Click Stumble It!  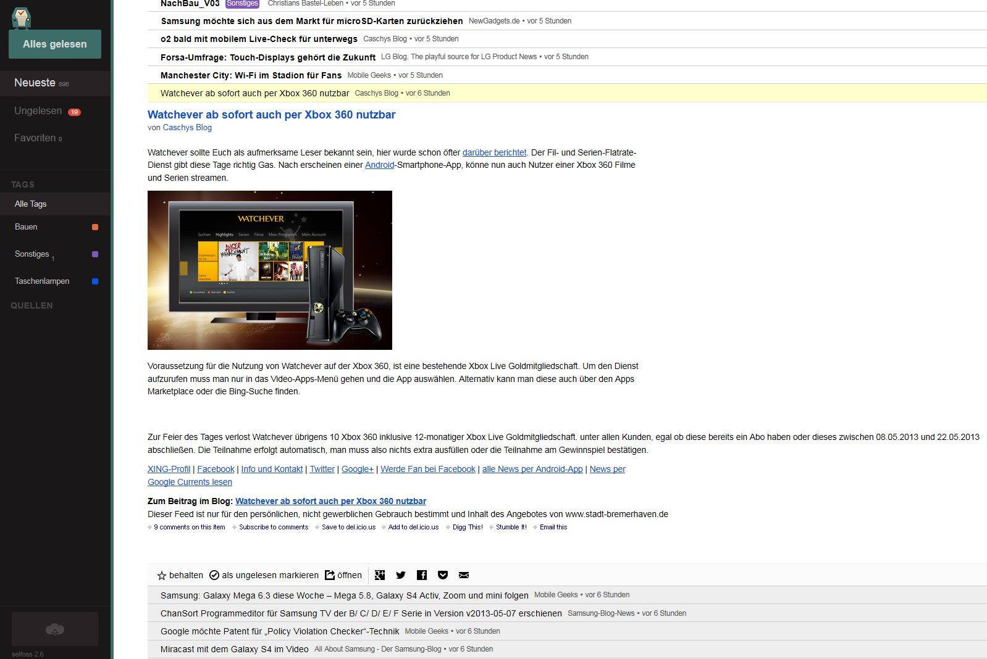(511, 527)
